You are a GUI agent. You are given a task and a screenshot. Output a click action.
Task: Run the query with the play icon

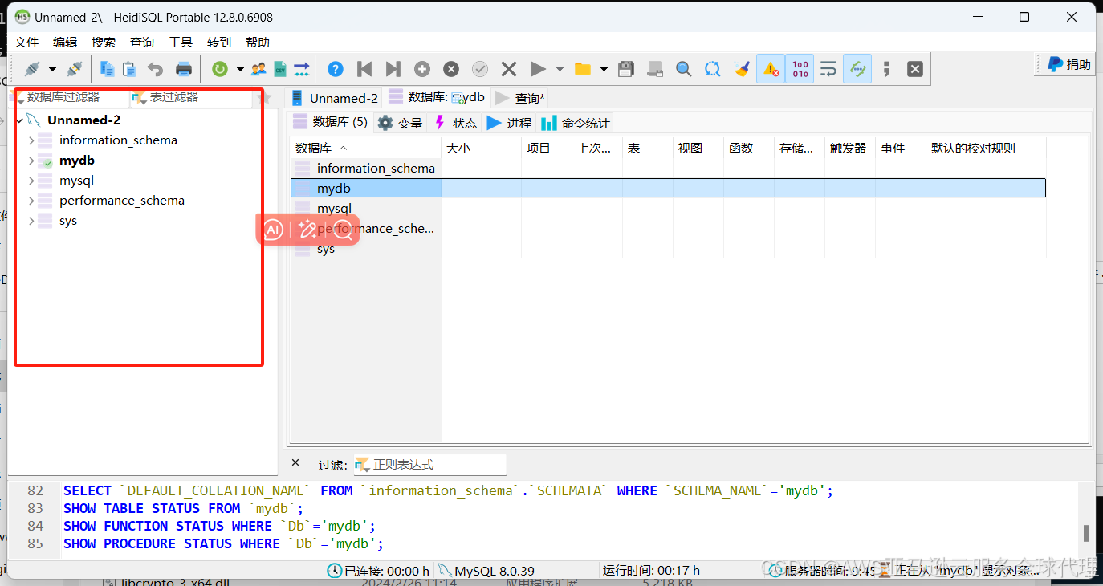point(538,69)
